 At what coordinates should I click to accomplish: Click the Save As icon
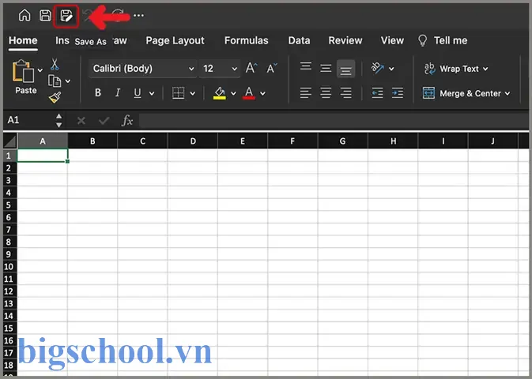[x=66, y=16]
